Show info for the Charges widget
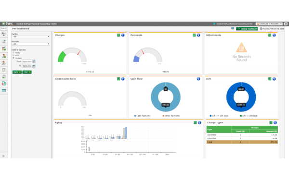The height and width of the screenshot is (180, 289). coord(123,35)
